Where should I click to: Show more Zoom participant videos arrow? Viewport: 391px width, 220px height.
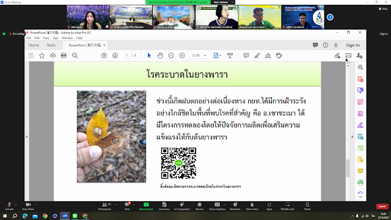click(330, 17)
